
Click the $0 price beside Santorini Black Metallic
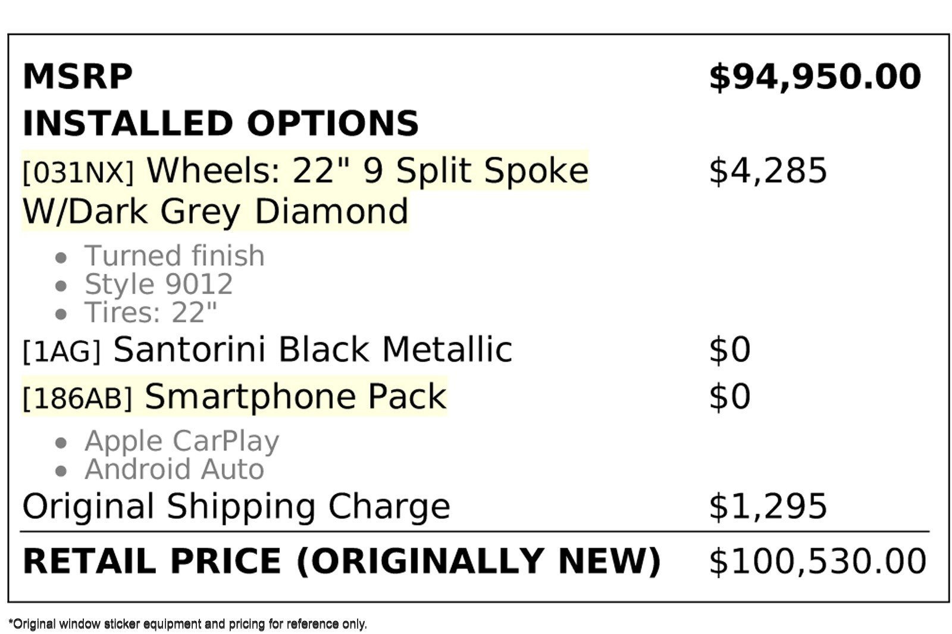click(x=729, y=349)
